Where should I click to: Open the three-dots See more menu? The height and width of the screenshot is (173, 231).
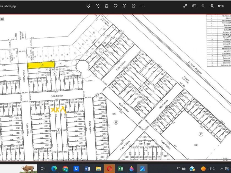142,6
